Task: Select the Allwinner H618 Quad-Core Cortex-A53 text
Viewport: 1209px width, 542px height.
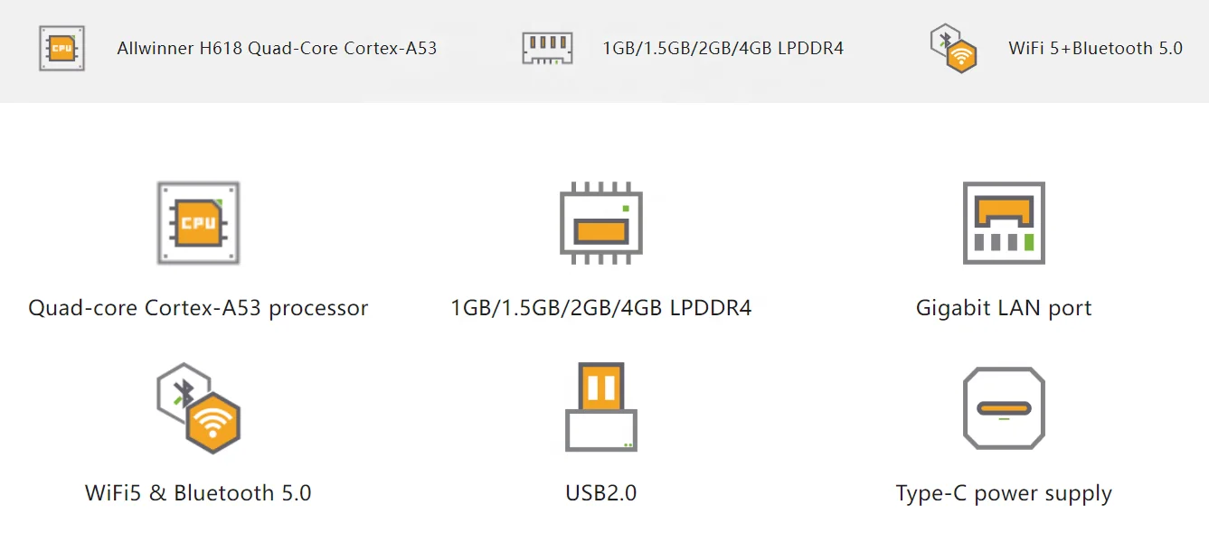Action: point(277,49)
